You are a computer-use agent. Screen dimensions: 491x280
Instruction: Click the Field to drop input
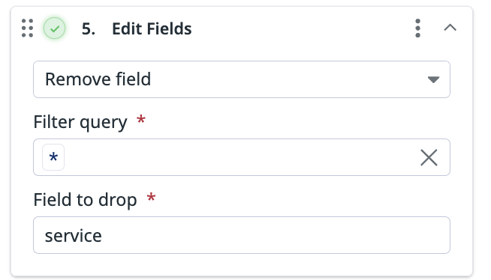pos(242,235)
